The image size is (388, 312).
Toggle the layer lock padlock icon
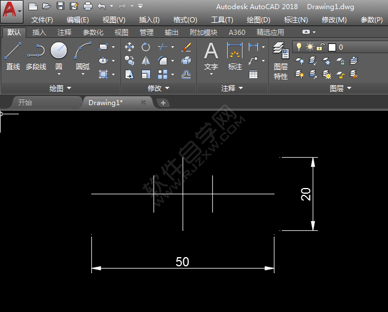[x=321, y=47]
